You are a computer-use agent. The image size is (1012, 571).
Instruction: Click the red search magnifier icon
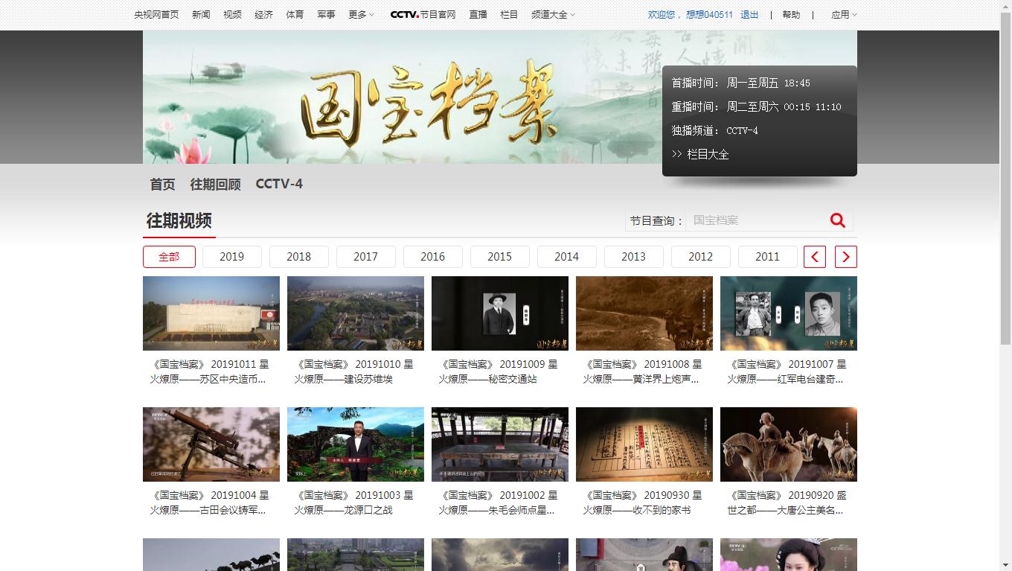838,220
